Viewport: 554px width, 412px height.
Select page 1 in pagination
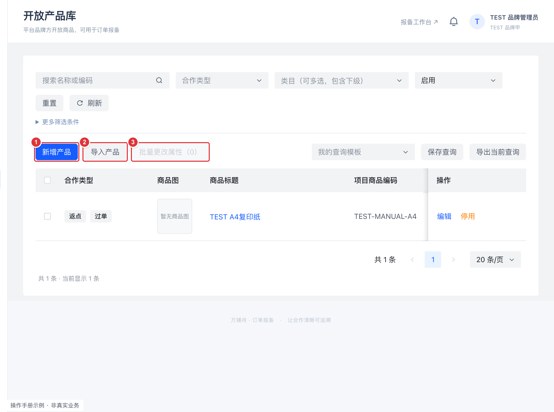coord(433,260)
